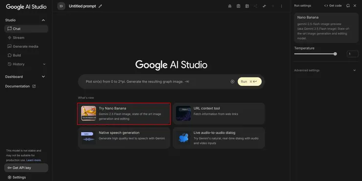The image size is (362, 181).
Task: Click the Get API key button
Action: coord(26,168)
